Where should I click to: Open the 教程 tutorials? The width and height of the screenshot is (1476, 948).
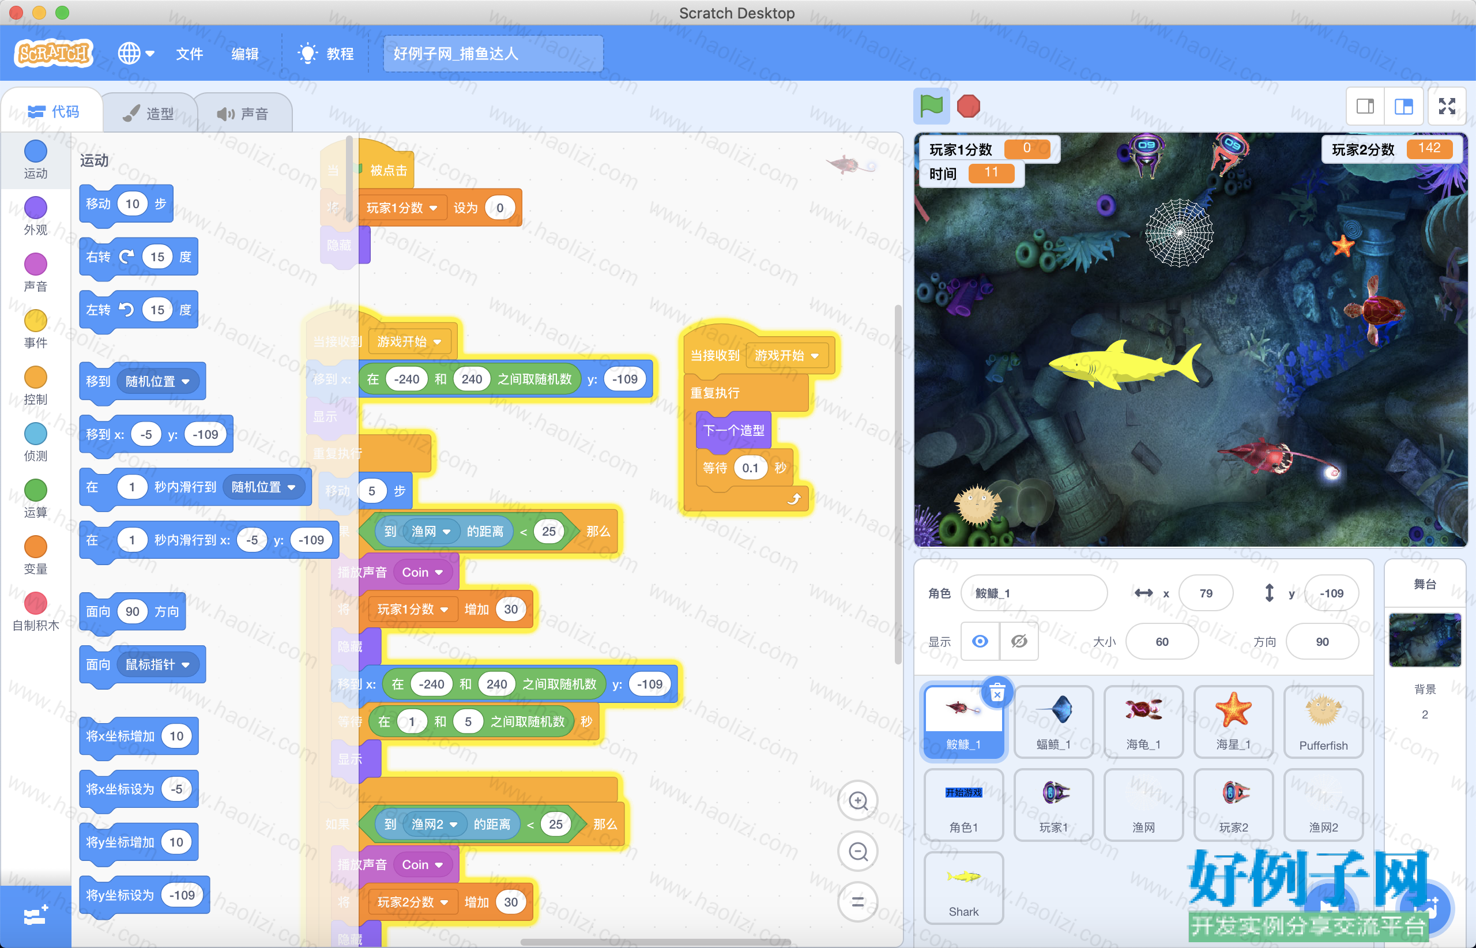coord(325,54)
